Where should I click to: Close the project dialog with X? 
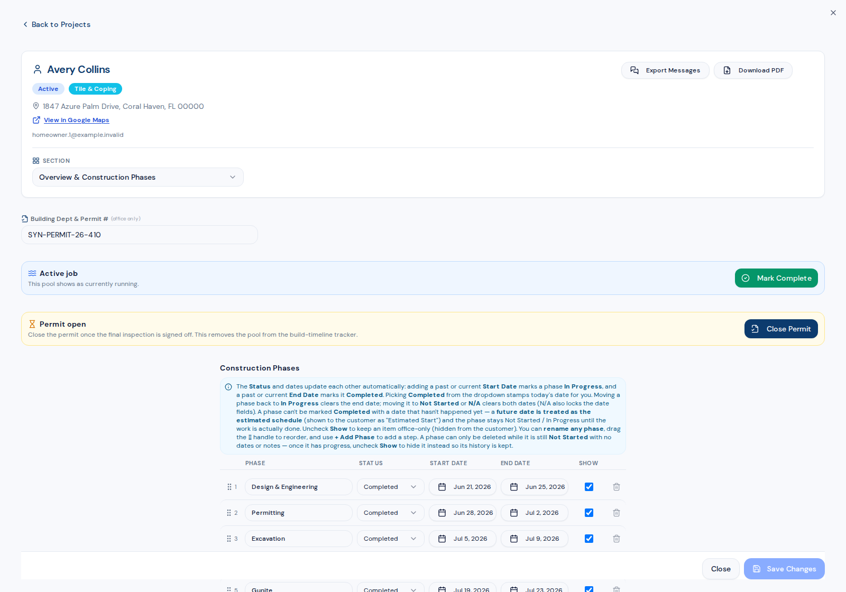pos(833,13)
